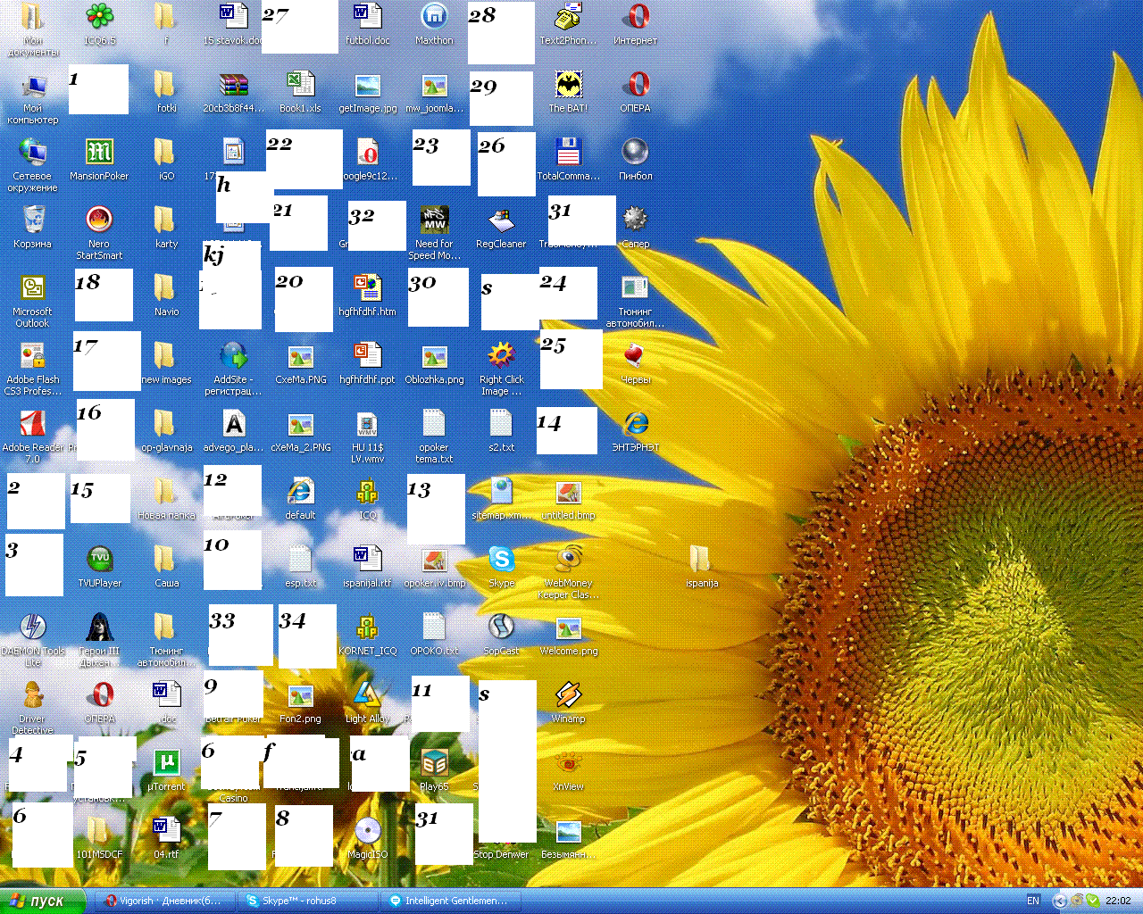Click the пуск Start button
This screenshot has width=1143, height=914.
pyautogui.click(x=43, y=901)
